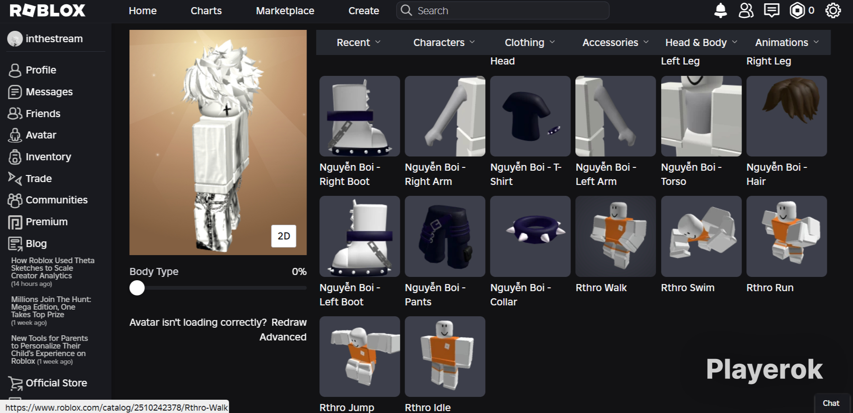853x413 pixels.
Task: Select Nguyễn Boi Left Arm thumbnail
Action: pyautogui.click(x=616, y=116)
